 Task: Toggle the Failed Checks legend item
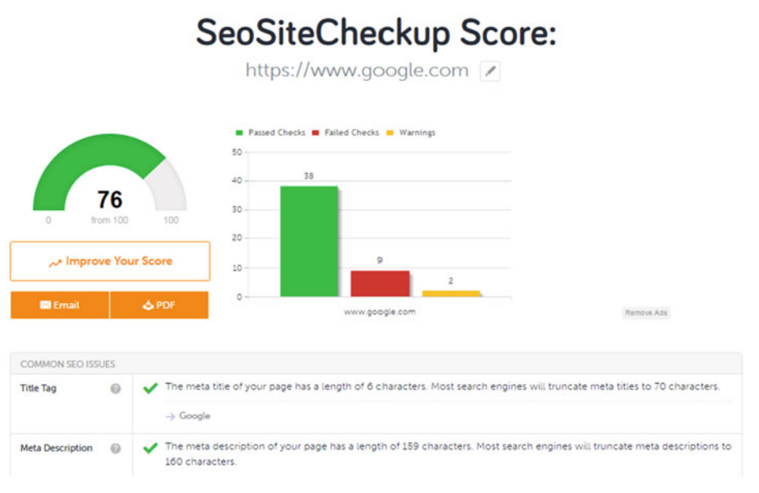(346, 133)
